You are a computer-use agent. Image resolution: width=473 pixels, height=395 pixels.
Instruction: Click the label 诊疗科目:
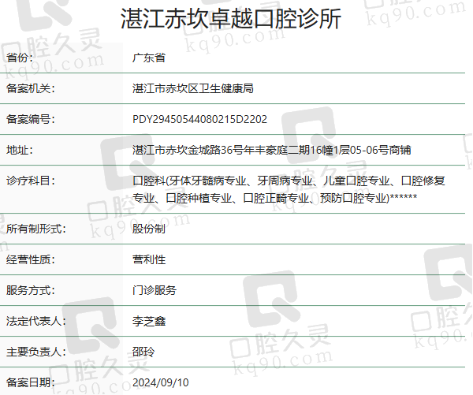pyautogui.click(x=31, y=181)
